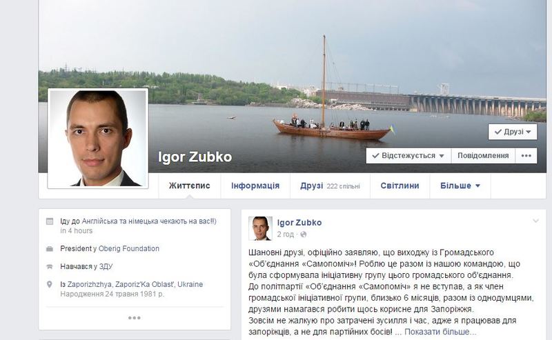Click the calendar event icon in intro
The image size is (552, 340).
coord(50,221)
